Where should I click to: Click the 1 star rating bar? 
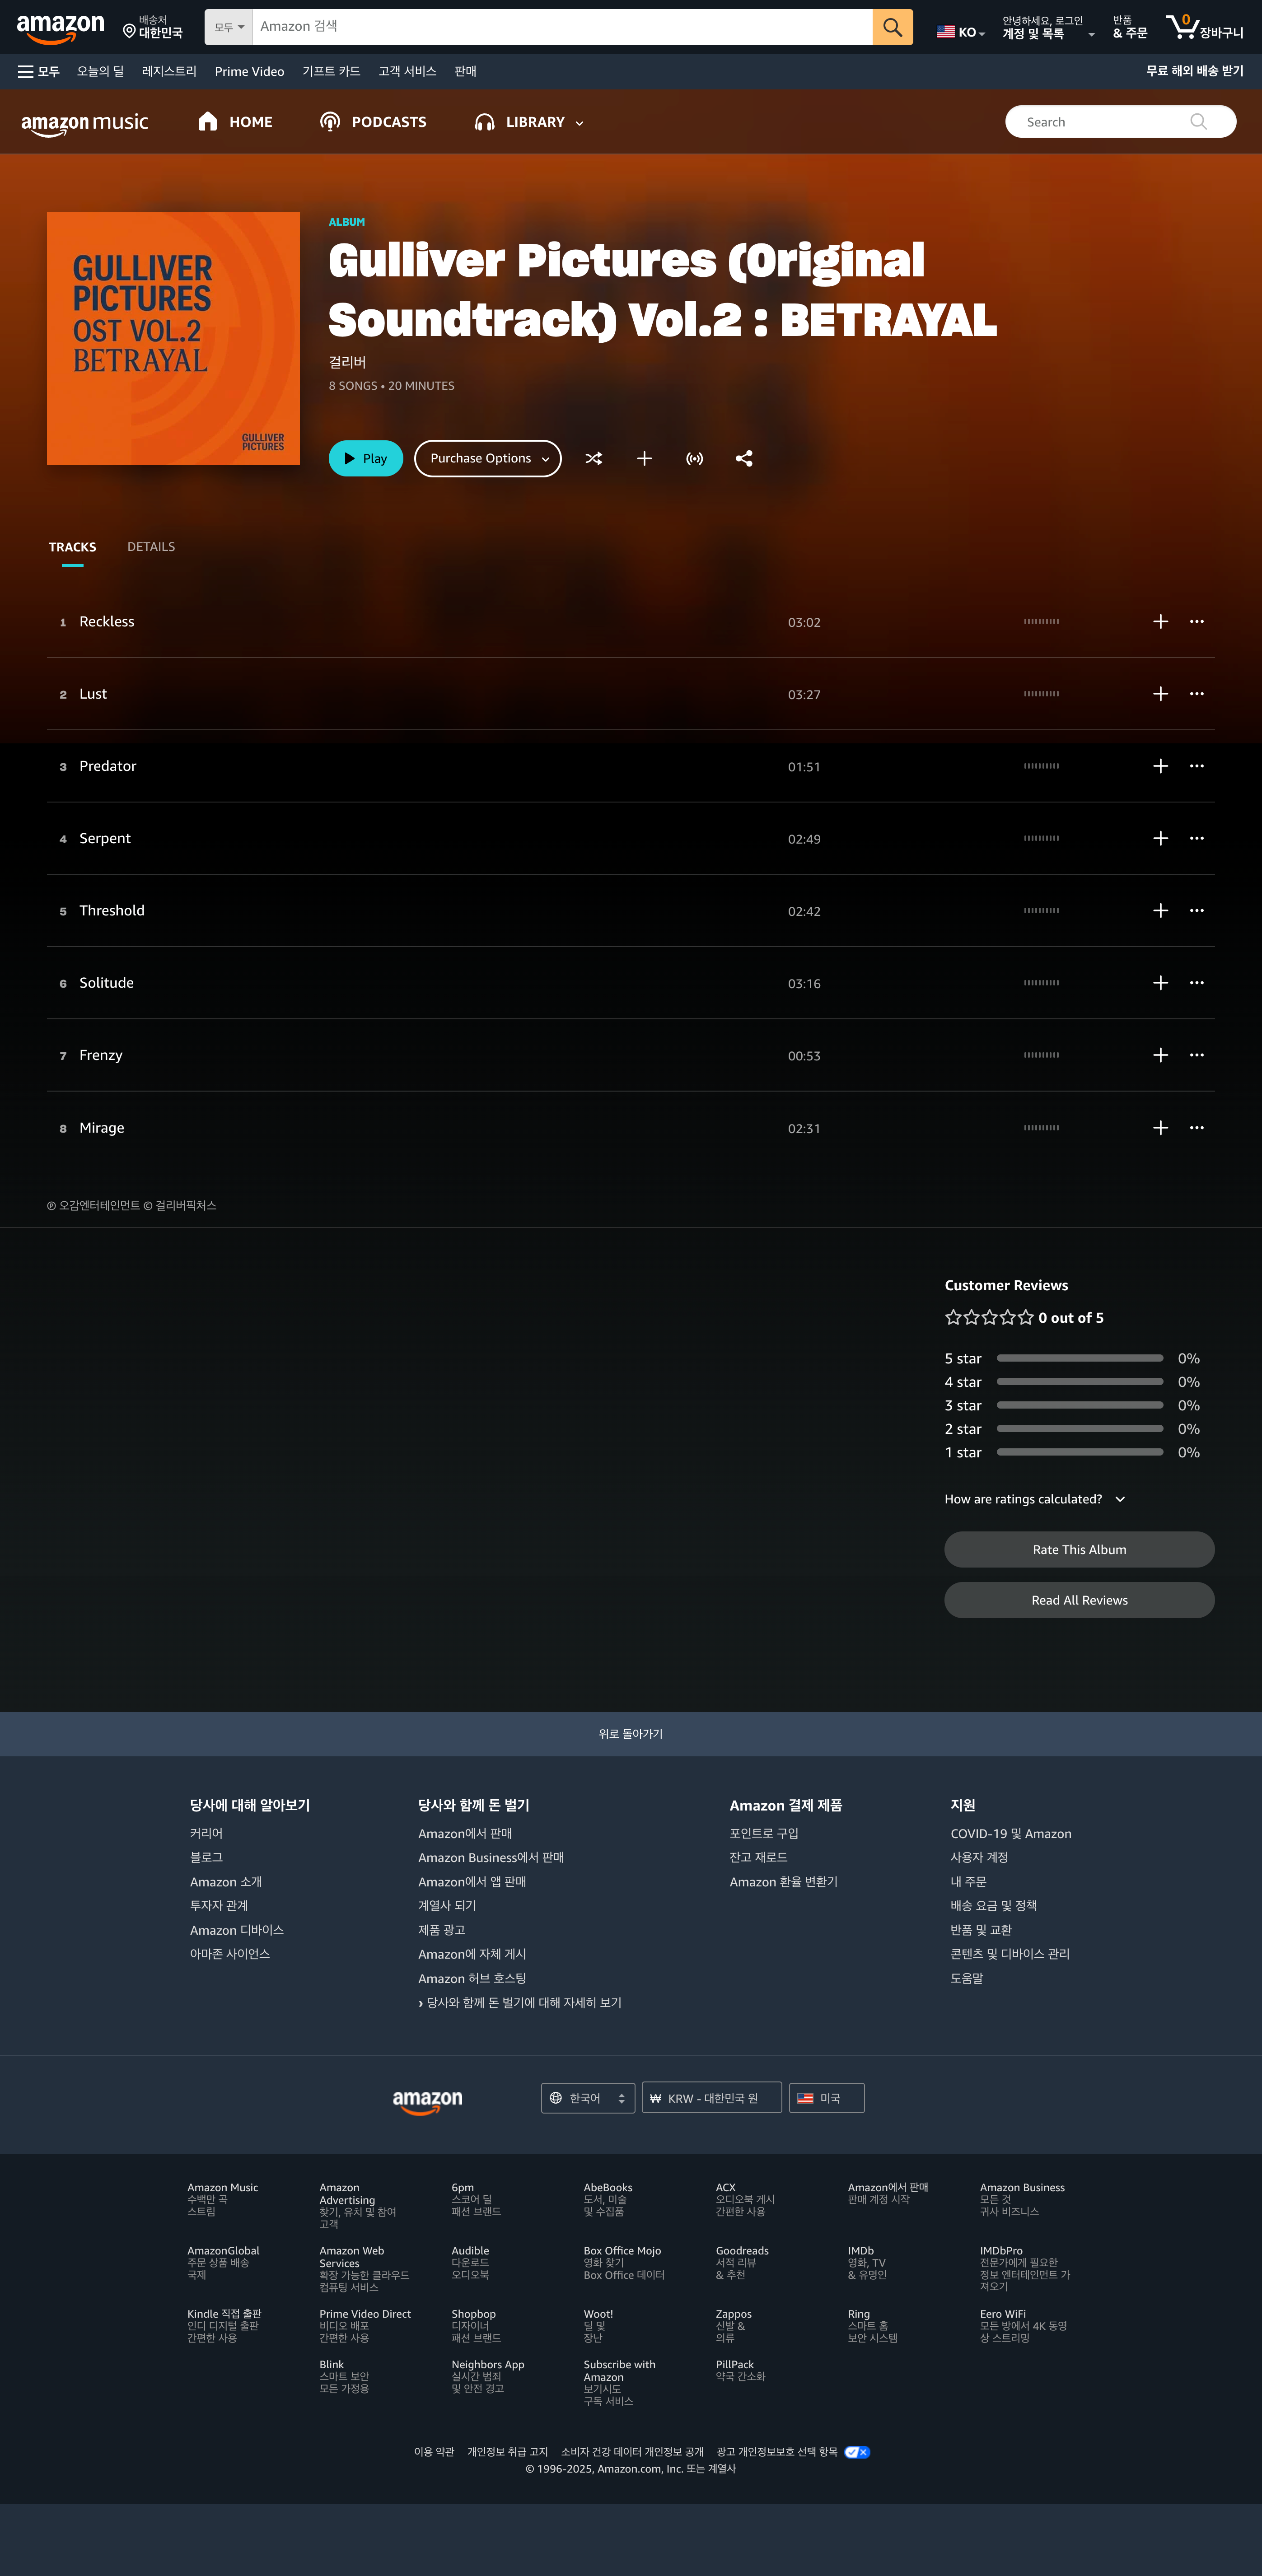pos(1080,1453)
